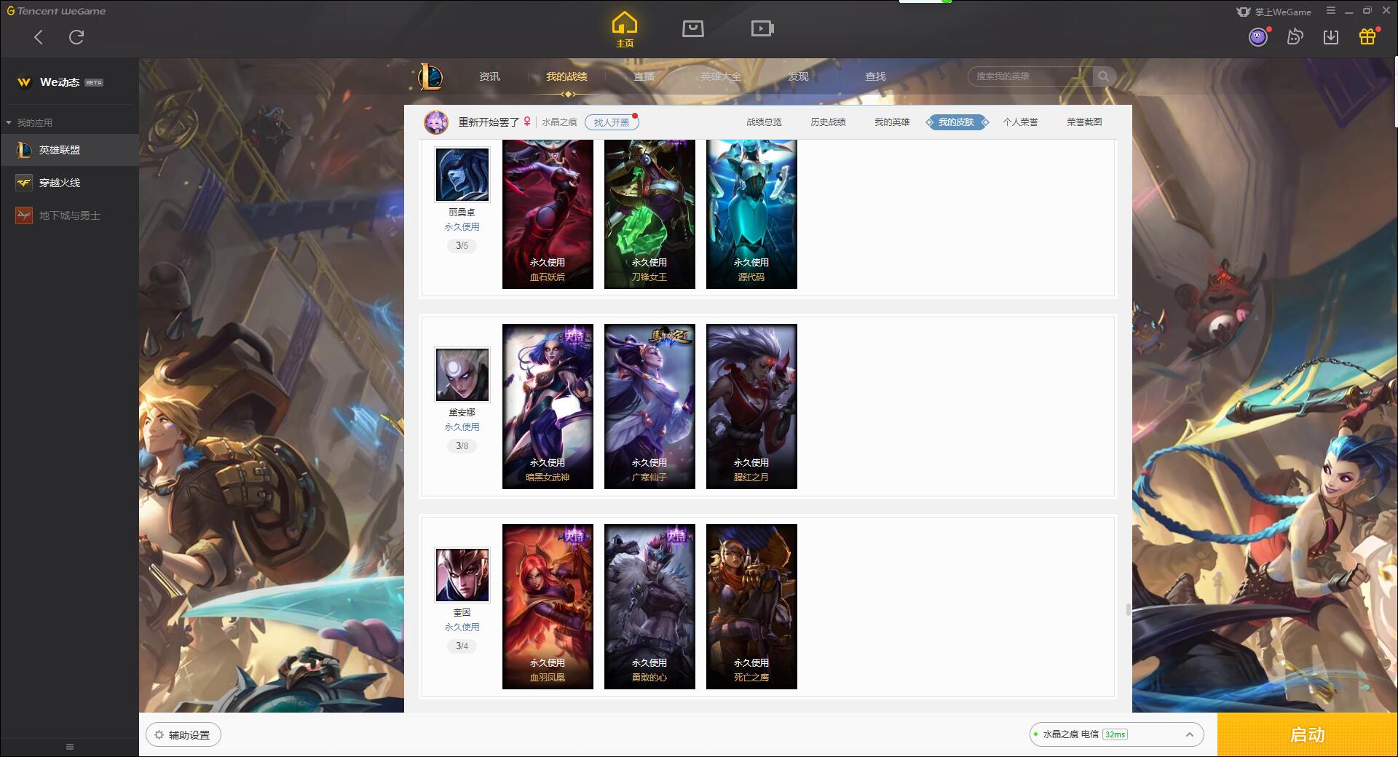Screen dimensions: 1398x757
Task: Click the player name 重新开始罢了
Action: coord(489,122)
